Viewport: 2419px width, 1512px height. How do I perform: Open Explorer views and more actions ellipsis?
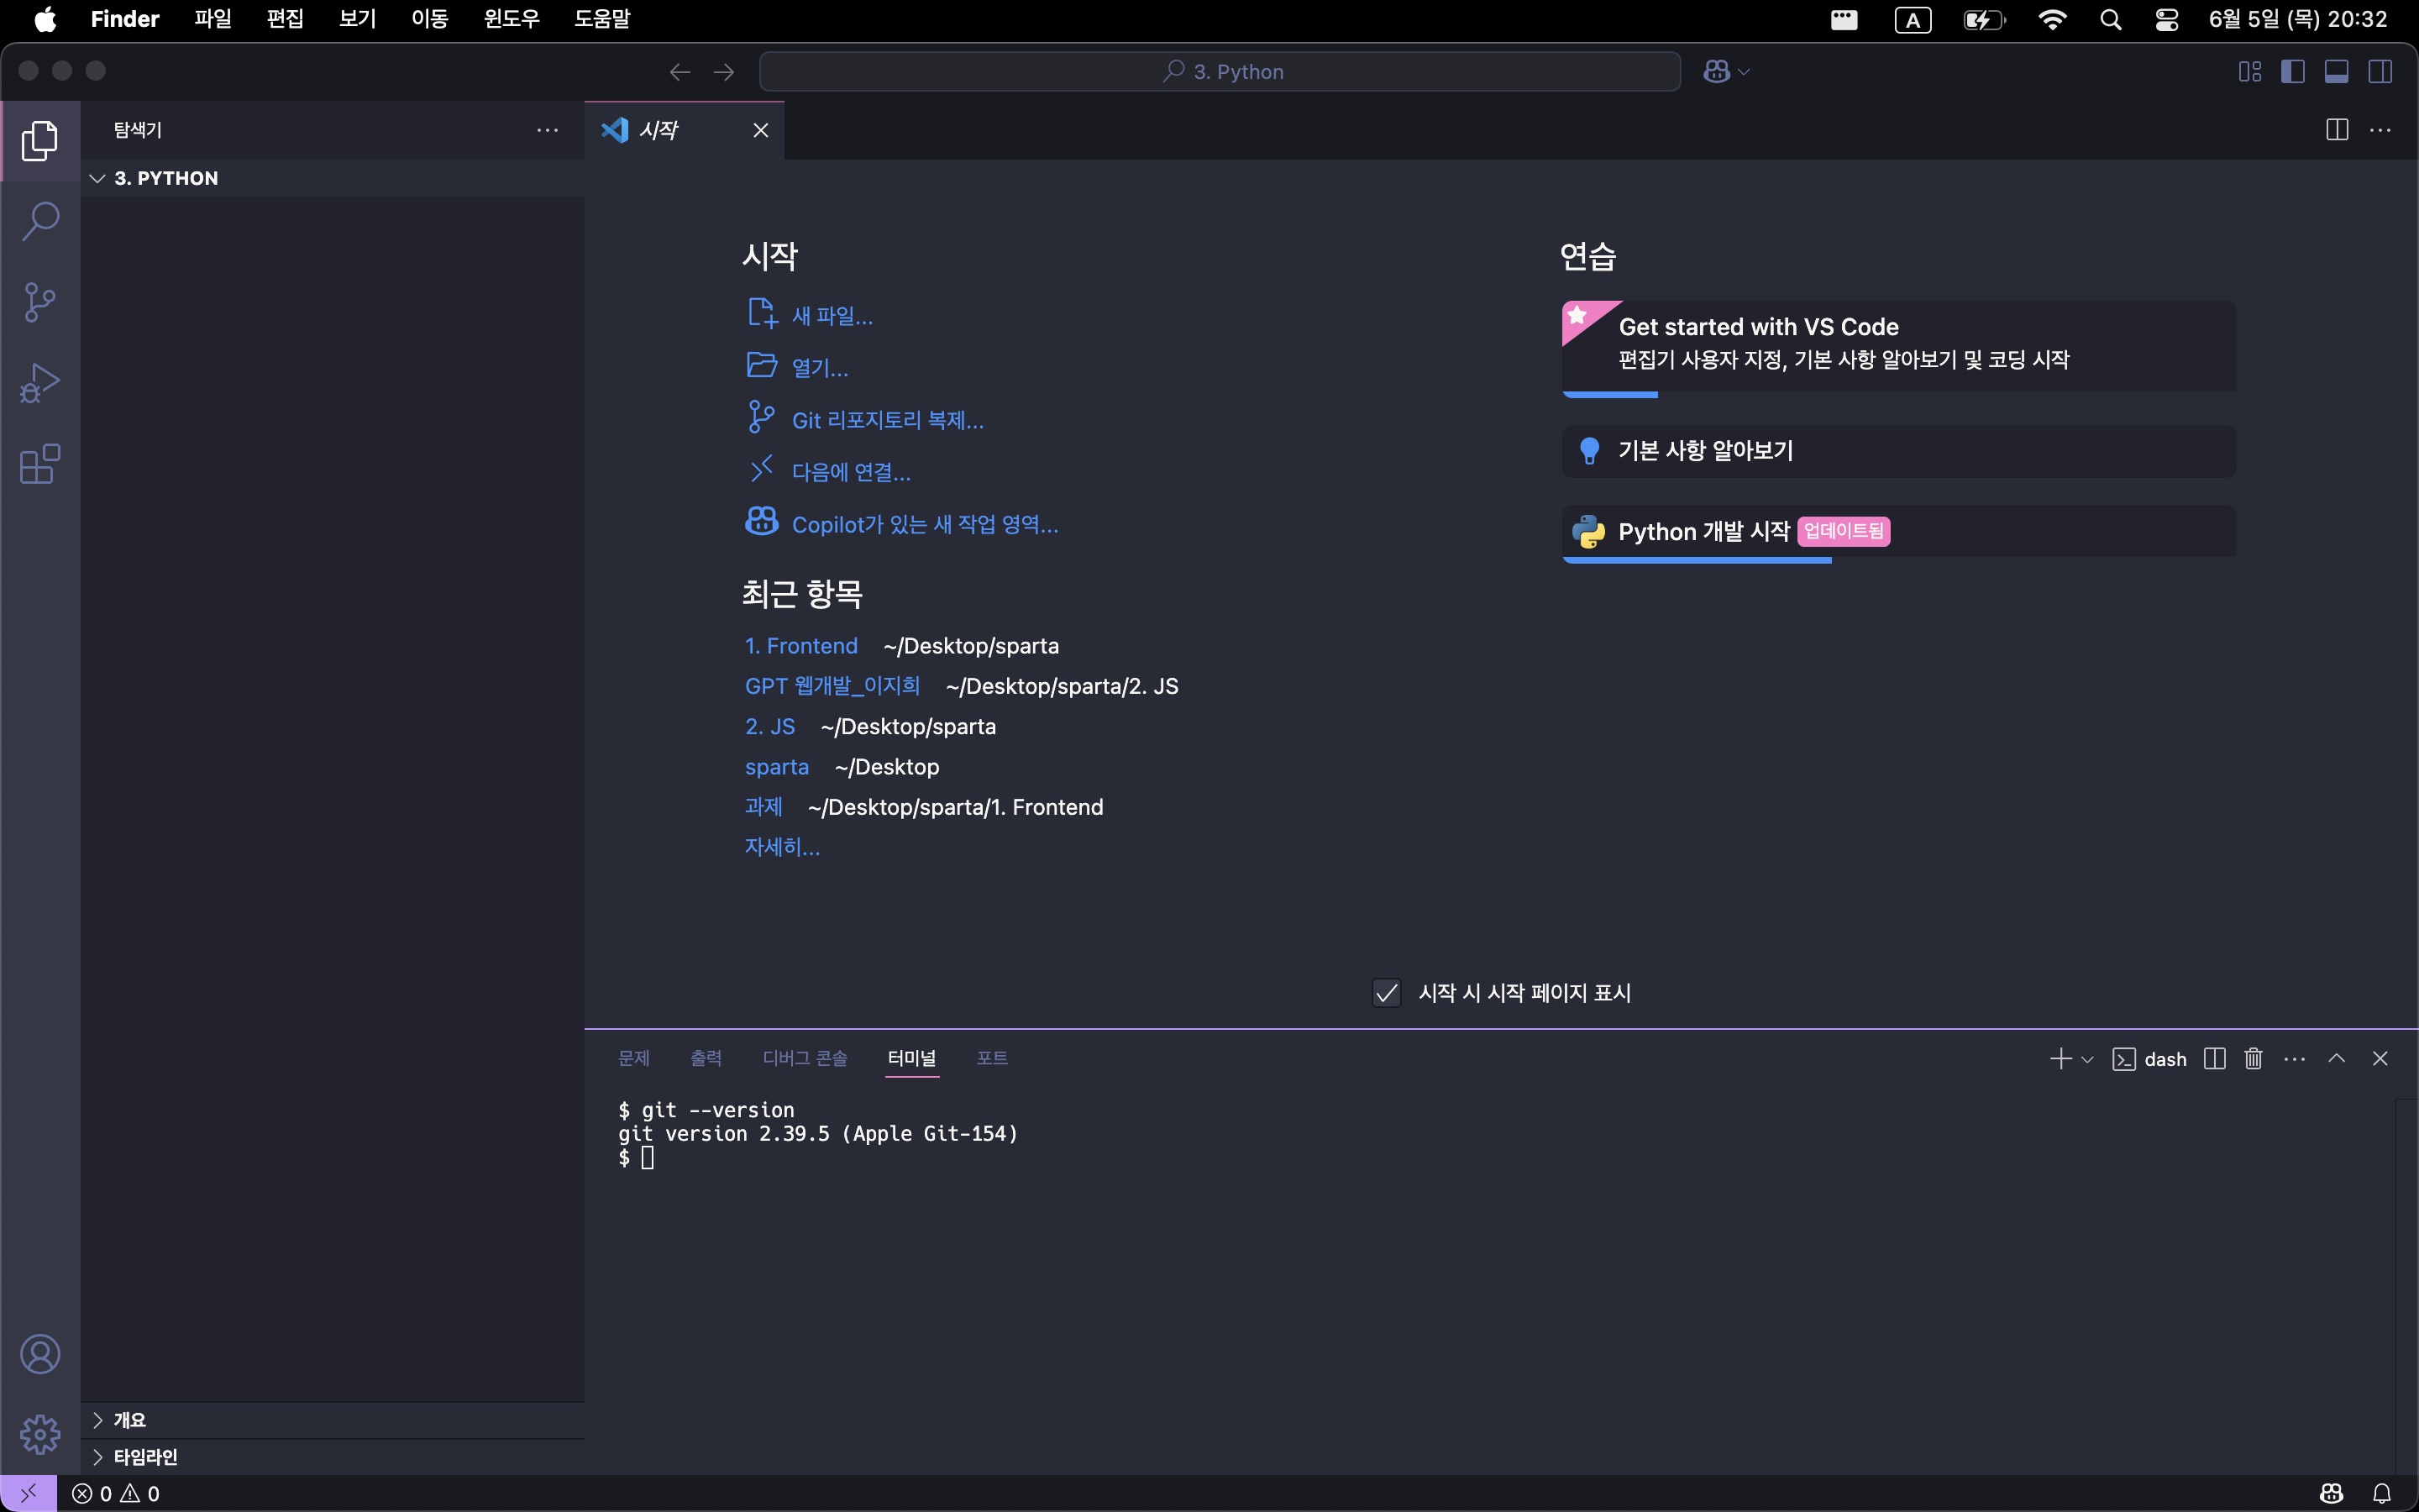pyautogui.click(x=548, y=130)
